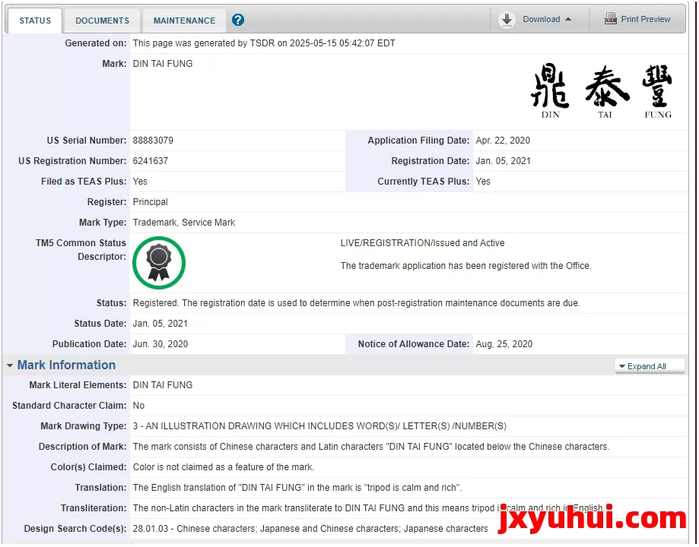Click the Standard Character Claim value No

click(x=138, y=406)
